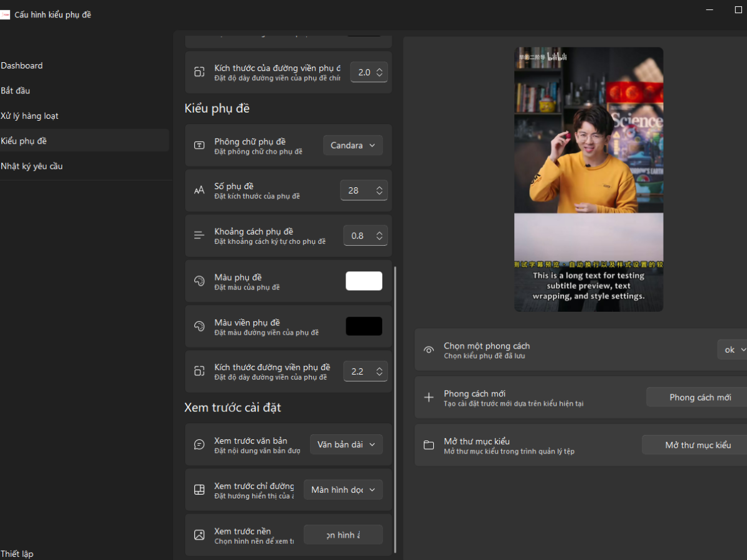747x560 pixels.
Task: Click the black Màu viền phụ đề swatch
Action: pyautogui.click(x=364, y=326)
